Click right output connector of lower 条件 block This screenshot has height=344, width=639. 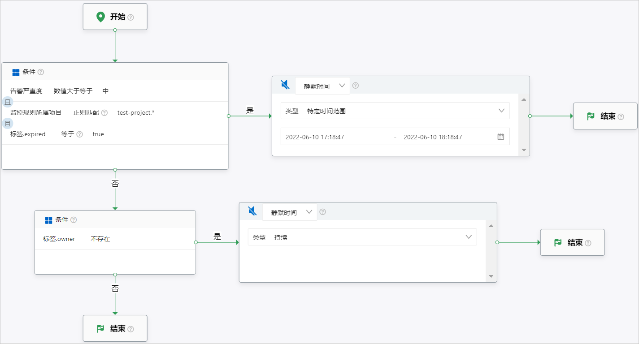click(196, 242)
